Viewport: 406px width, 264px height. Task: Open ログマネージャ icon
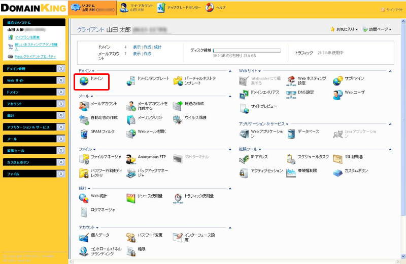pyautogui.click(x=84, y=212)
